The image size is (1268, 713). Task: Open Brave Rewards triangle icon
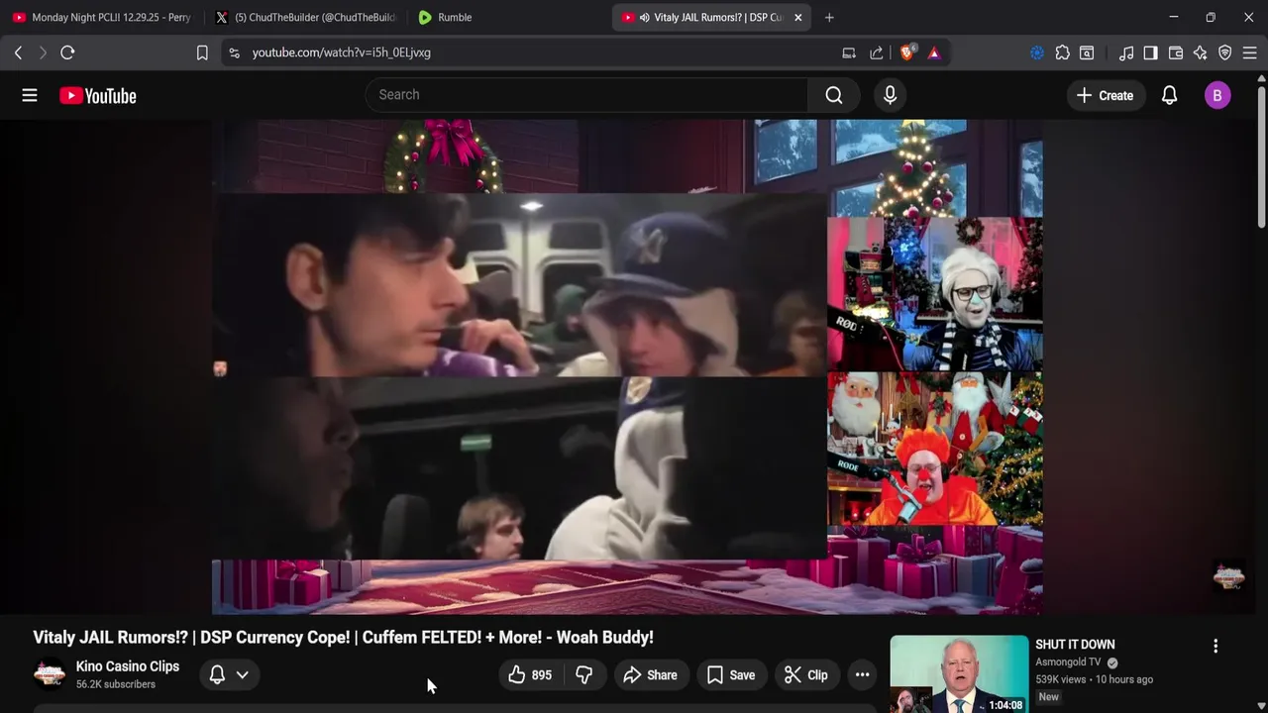934,52
